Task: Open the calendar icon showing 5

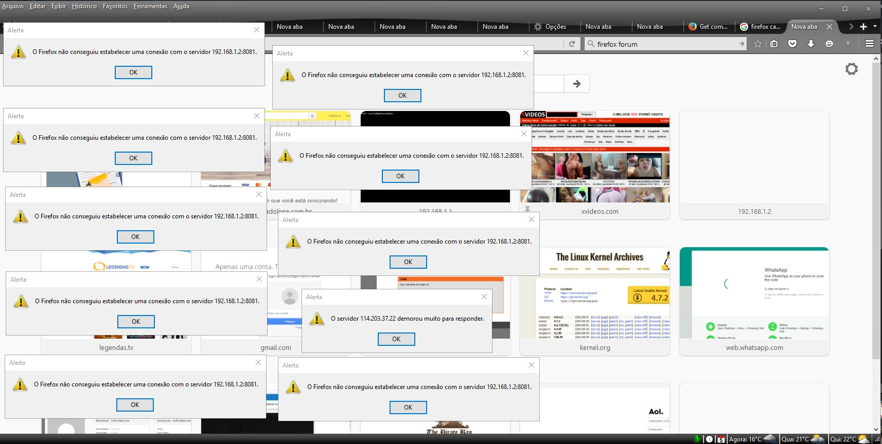Action: click(721, 439)
